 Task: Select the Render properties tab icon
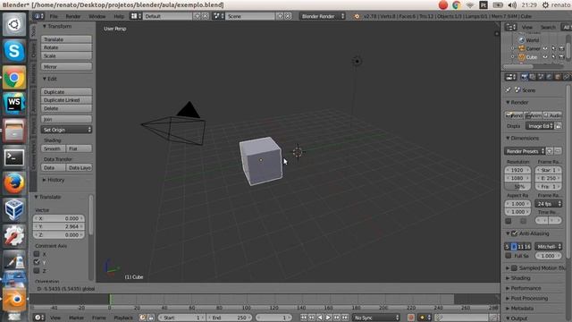pyautogui.click(x=525, y=77)
